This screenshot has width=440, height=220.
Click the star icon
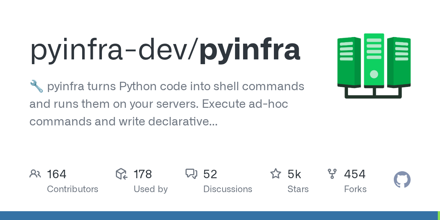click(x=275, y=174)
